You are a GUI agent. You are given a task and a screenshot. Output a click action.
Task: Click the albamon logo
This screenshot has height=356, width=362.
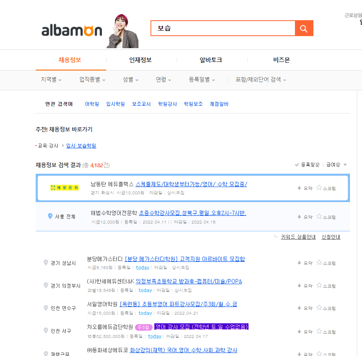click(x=71, y=31)
